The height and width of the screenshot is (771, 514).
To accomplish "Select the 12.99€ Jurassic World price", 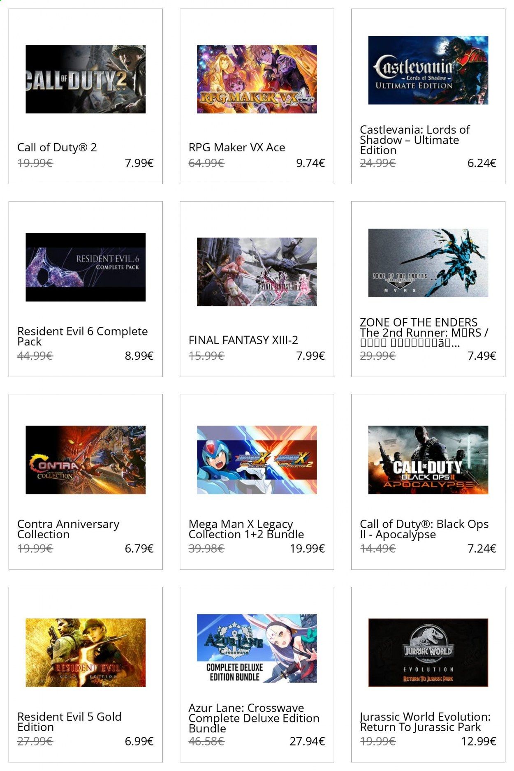I will coord(479,741).
